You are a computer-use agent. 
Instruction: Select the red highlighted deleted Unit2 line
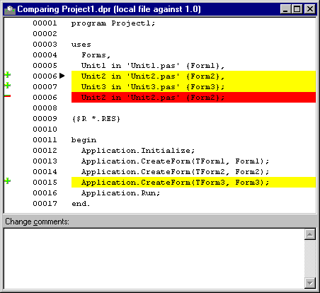pyautogui.click(x=193, y=98)
